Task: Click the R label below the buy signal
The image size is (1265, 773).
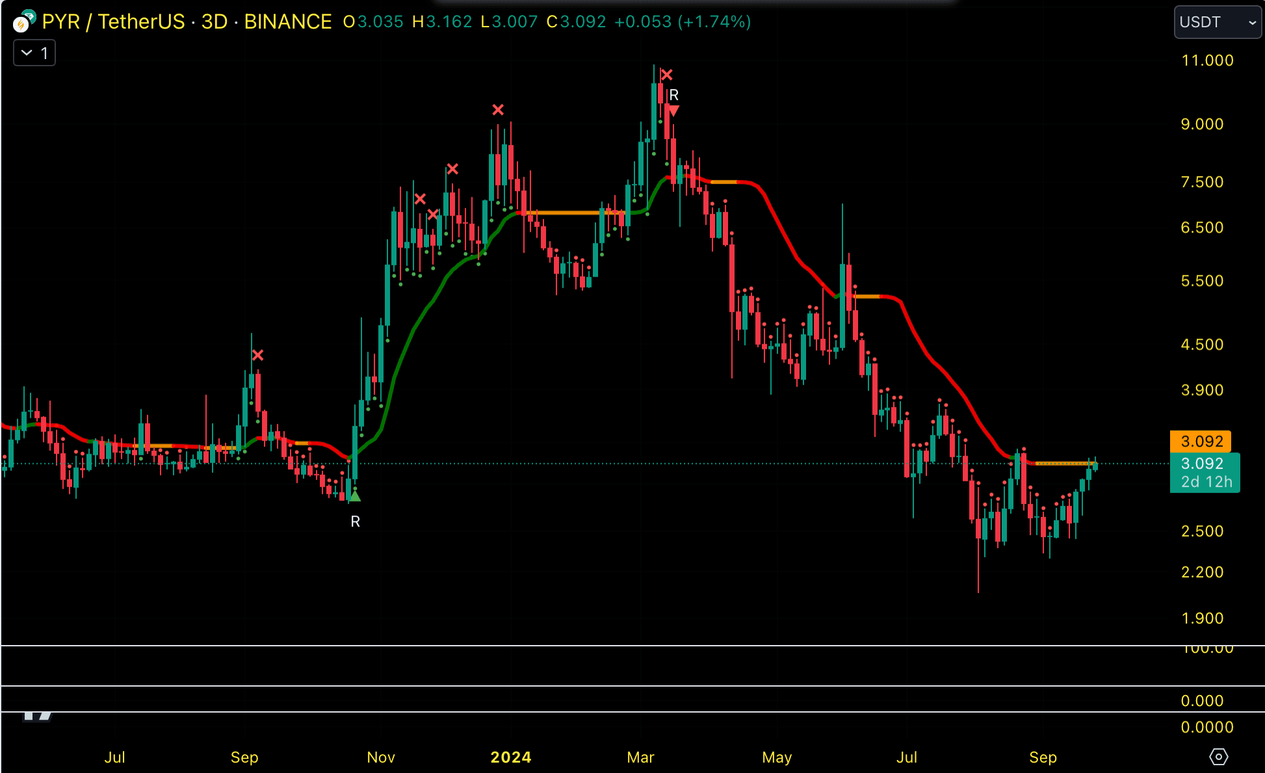Action: coord(356,522)
